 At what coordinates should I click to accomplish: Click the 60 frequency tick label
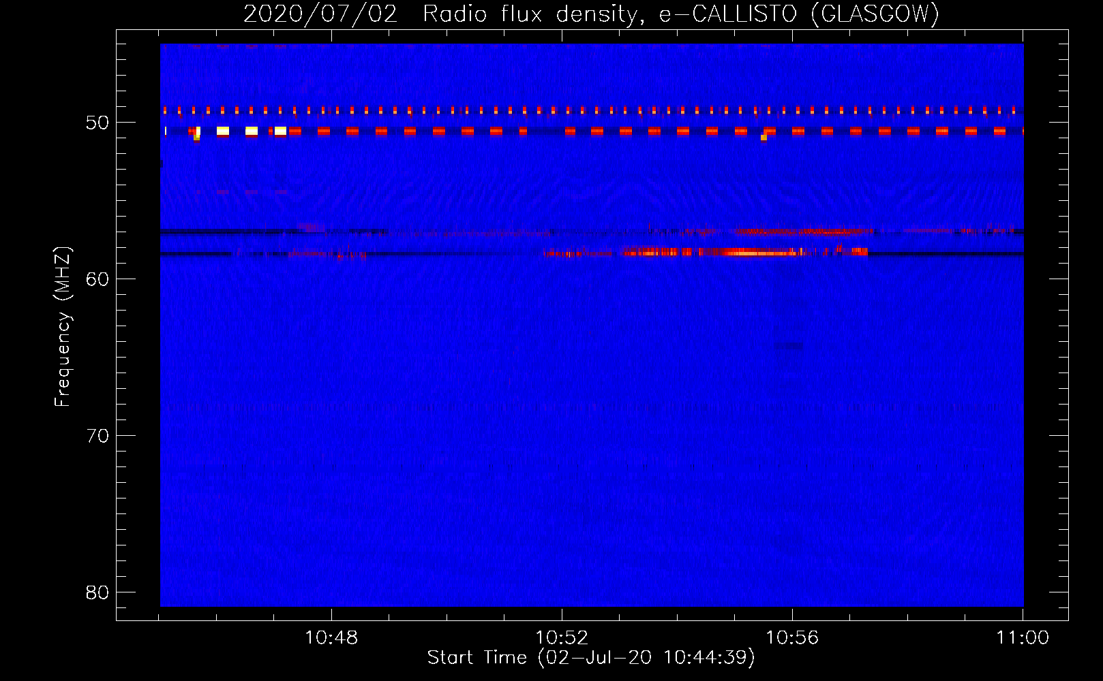(97, 279)
